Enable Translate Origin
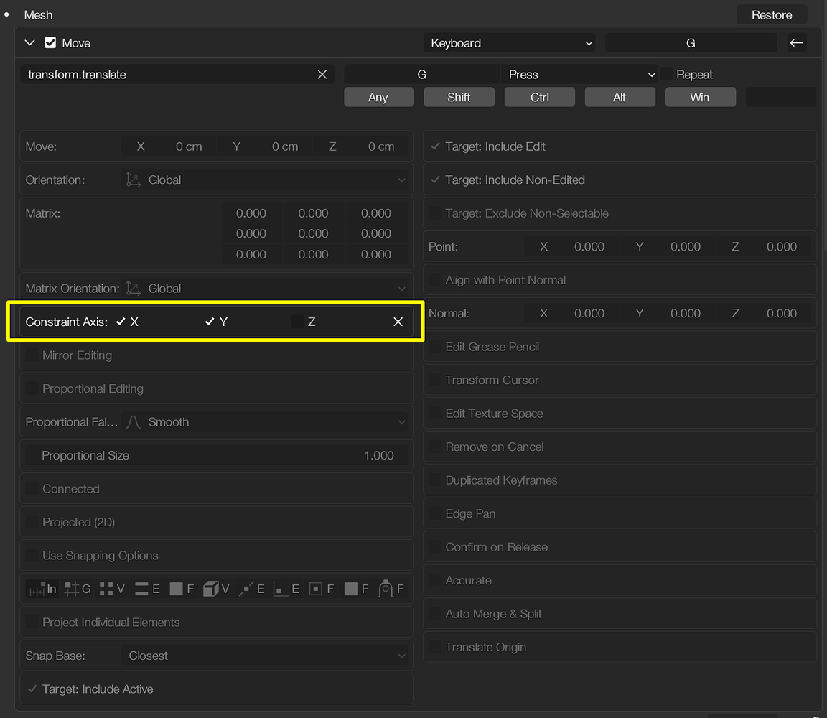The image size is (827, 718). click(x=435, y=647)
